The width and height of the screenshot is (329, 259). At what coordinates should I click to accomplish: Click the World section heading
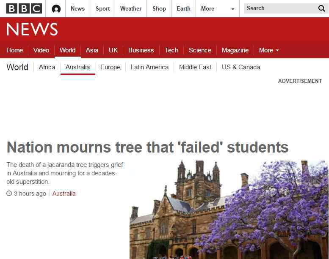(x=17, y=67)
